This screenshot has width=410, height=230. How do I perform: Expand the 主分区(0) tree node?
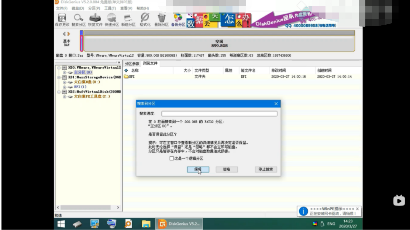pos(64,72)
